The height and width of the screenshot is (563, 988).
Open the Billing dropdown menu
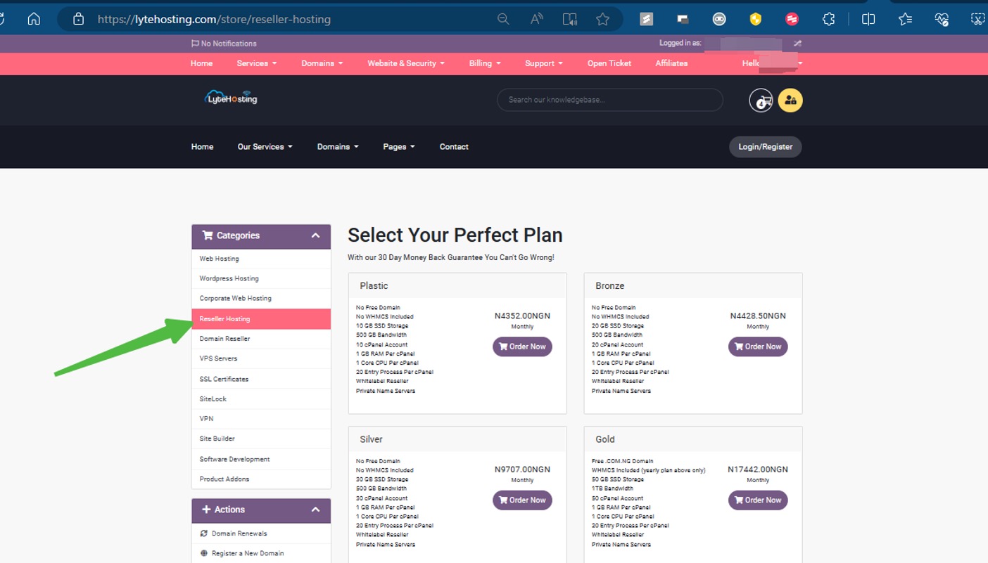click(x=485, y=63)
